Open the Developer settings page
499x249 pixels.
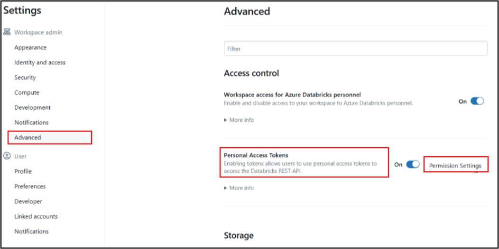(x=28, y=202)
